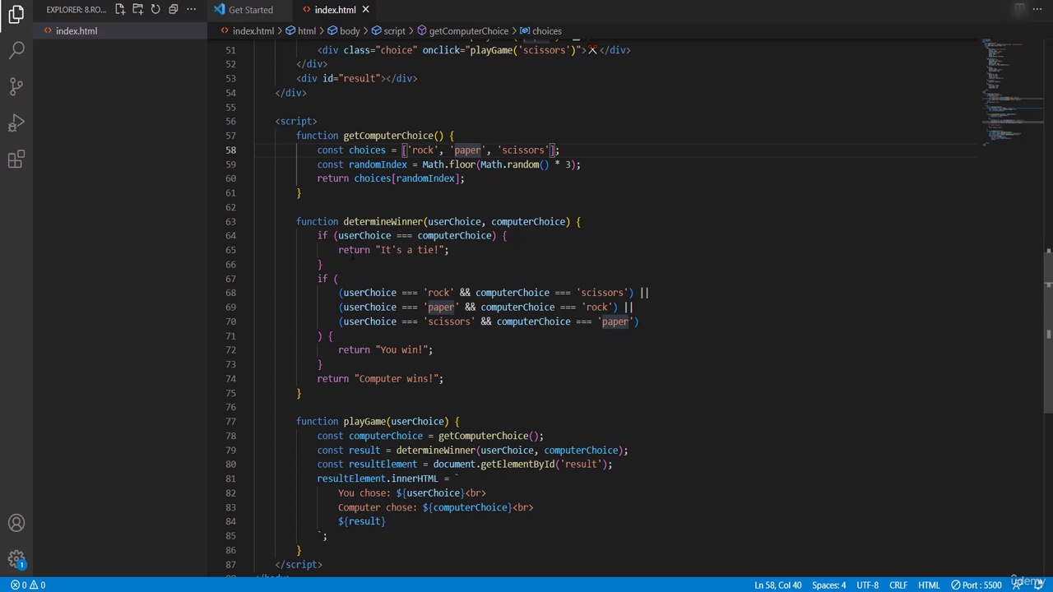1053x592 pixels.
Task: Open the Extensions view
Action: [x=16, y=160]
